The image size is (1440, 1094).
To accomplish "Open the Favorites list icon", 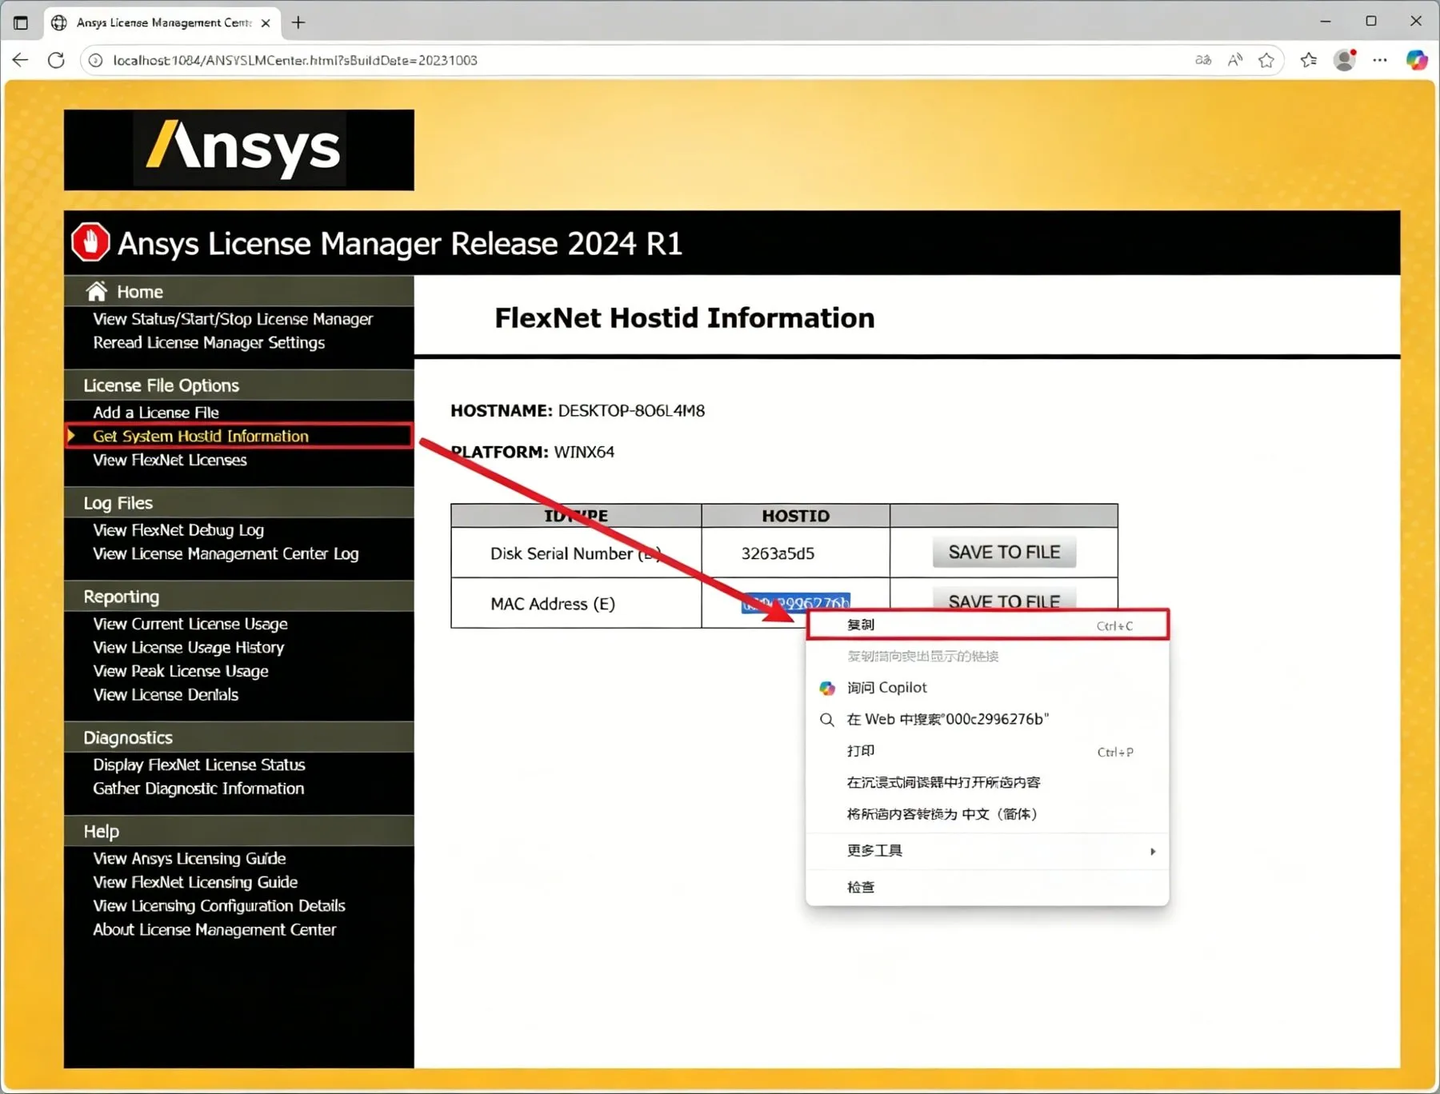I will [1309, 60].
